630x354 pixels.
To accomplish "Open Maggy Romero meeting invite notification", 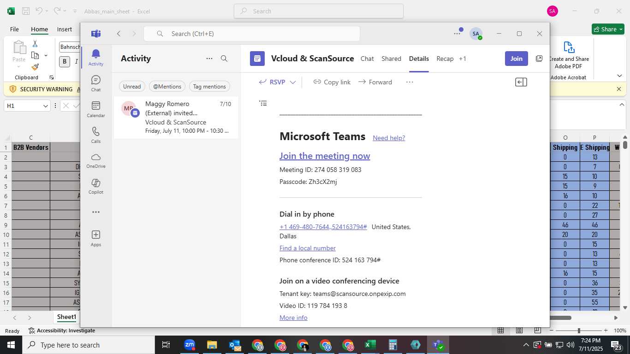I will point(176,117).
